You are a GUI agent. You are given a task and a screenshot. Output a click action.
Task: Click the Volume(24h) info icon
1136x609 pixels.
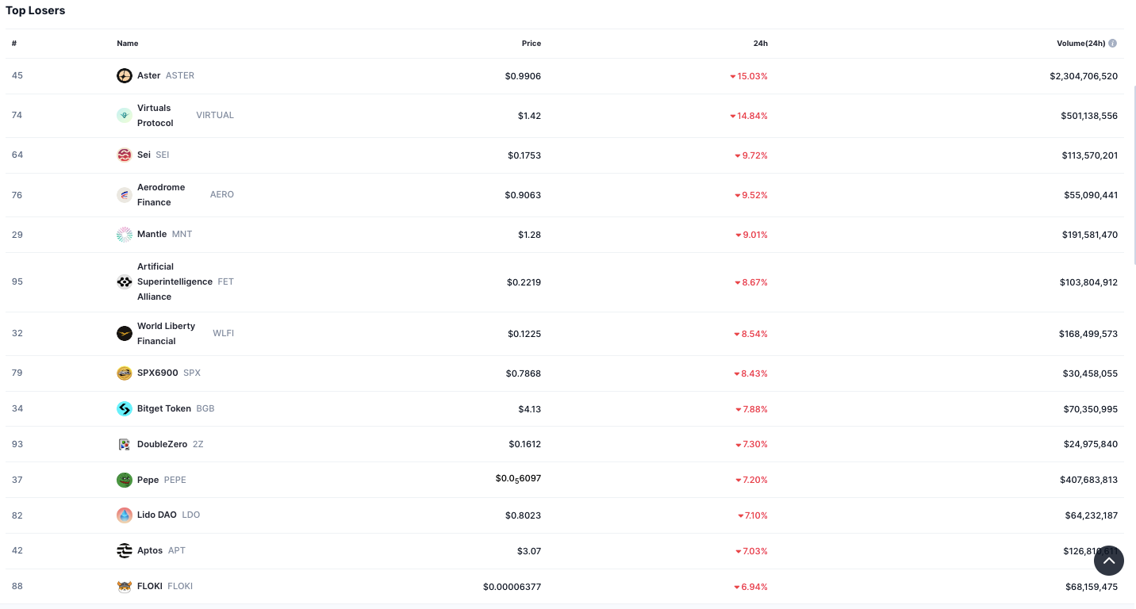click(x=1112, y=44)
